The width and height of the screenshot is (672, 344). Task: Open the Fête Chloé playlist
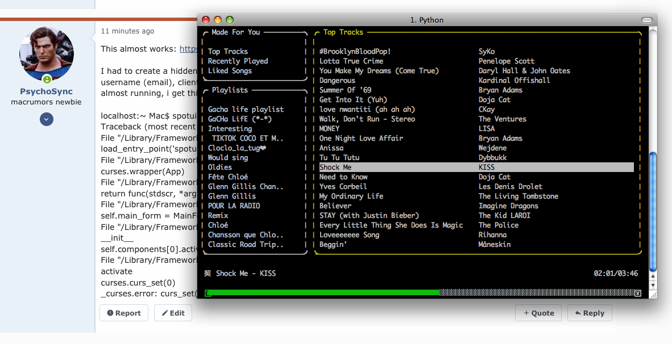[x=227, y=177]
